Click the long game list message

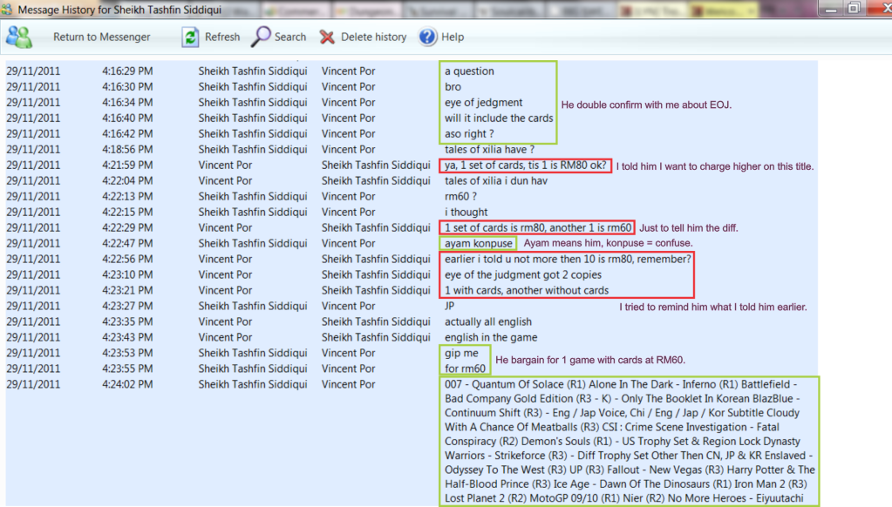pos(629,442)
